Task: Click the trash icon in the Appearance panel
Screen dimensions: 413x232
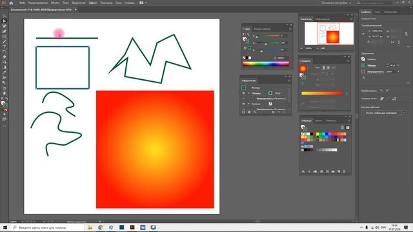Action: tap(285, 112)
